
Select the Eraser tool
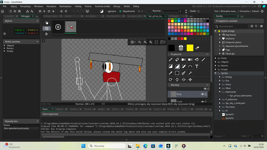click(x=177, y=60)
